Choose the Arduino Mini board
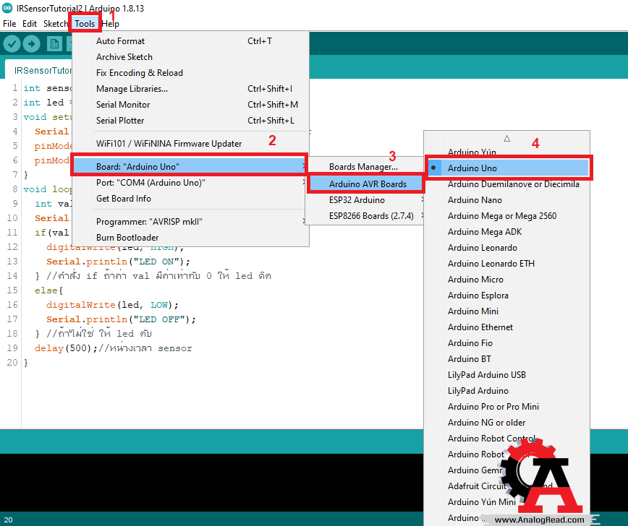The height and width of the screenshot is (526, 628). (506, 311)
